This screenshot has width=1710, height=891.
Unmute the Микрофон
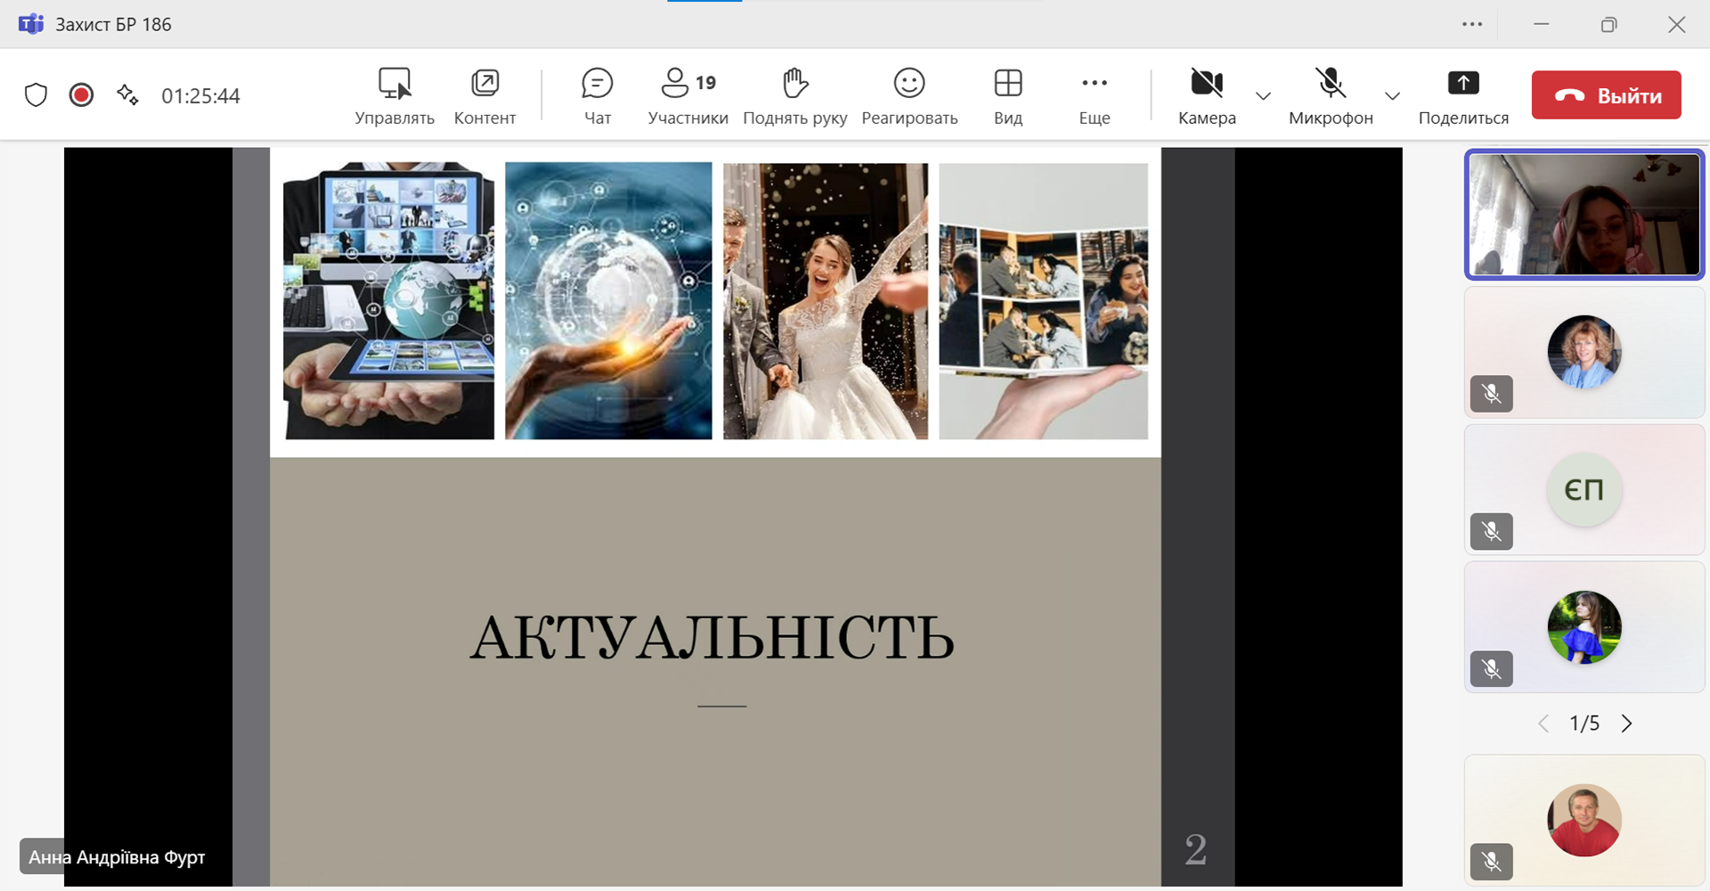(x=1331, y=95)
